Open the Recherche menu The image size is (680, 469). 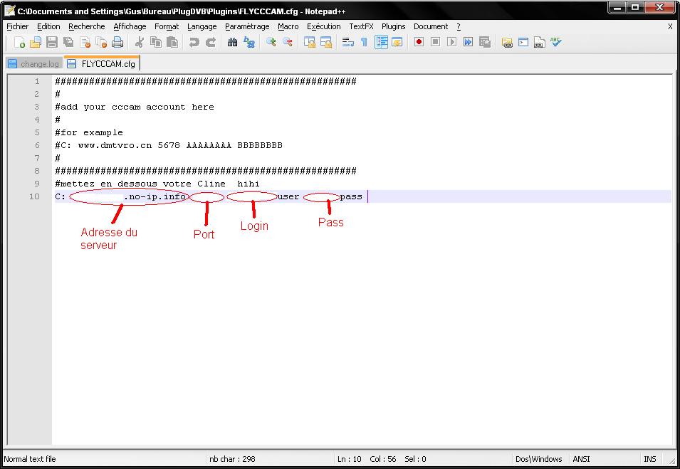[87, 26]
